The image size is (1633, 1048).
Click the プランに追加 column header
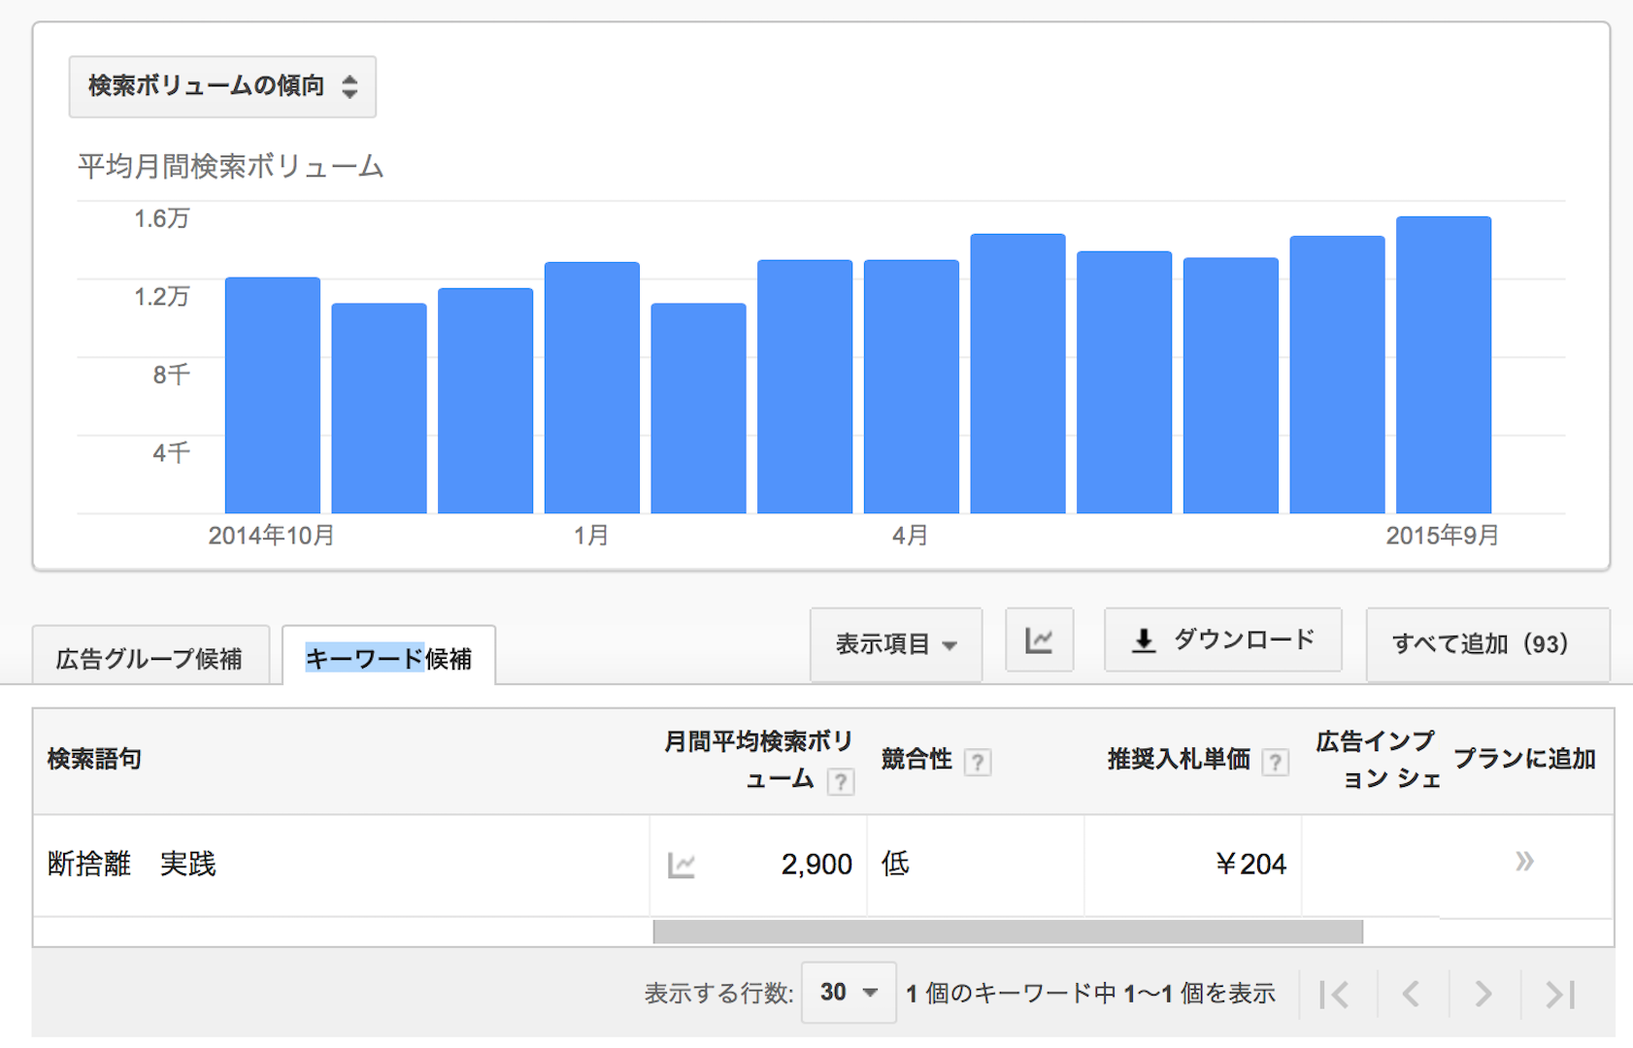(x=1524, y=759)
